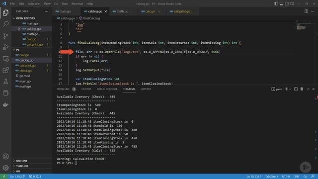Image resolution: width=318 pixels, height=179 pixels.
Task: Create a new terminal with plus icon
Action: (286, 89)
